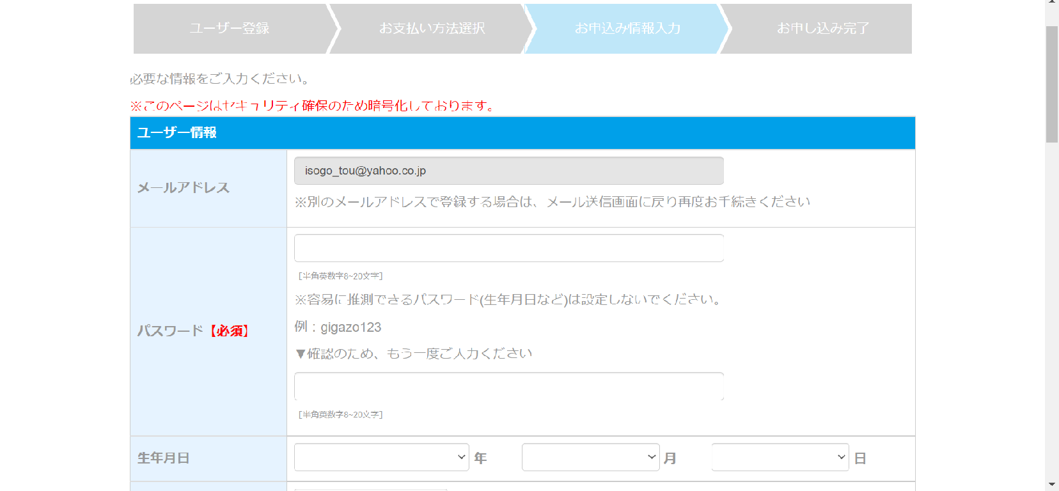The height and width of the screenshot is (491, 1059).
Task: Click the example password text gigazo123
Action: tap(350, 327)
